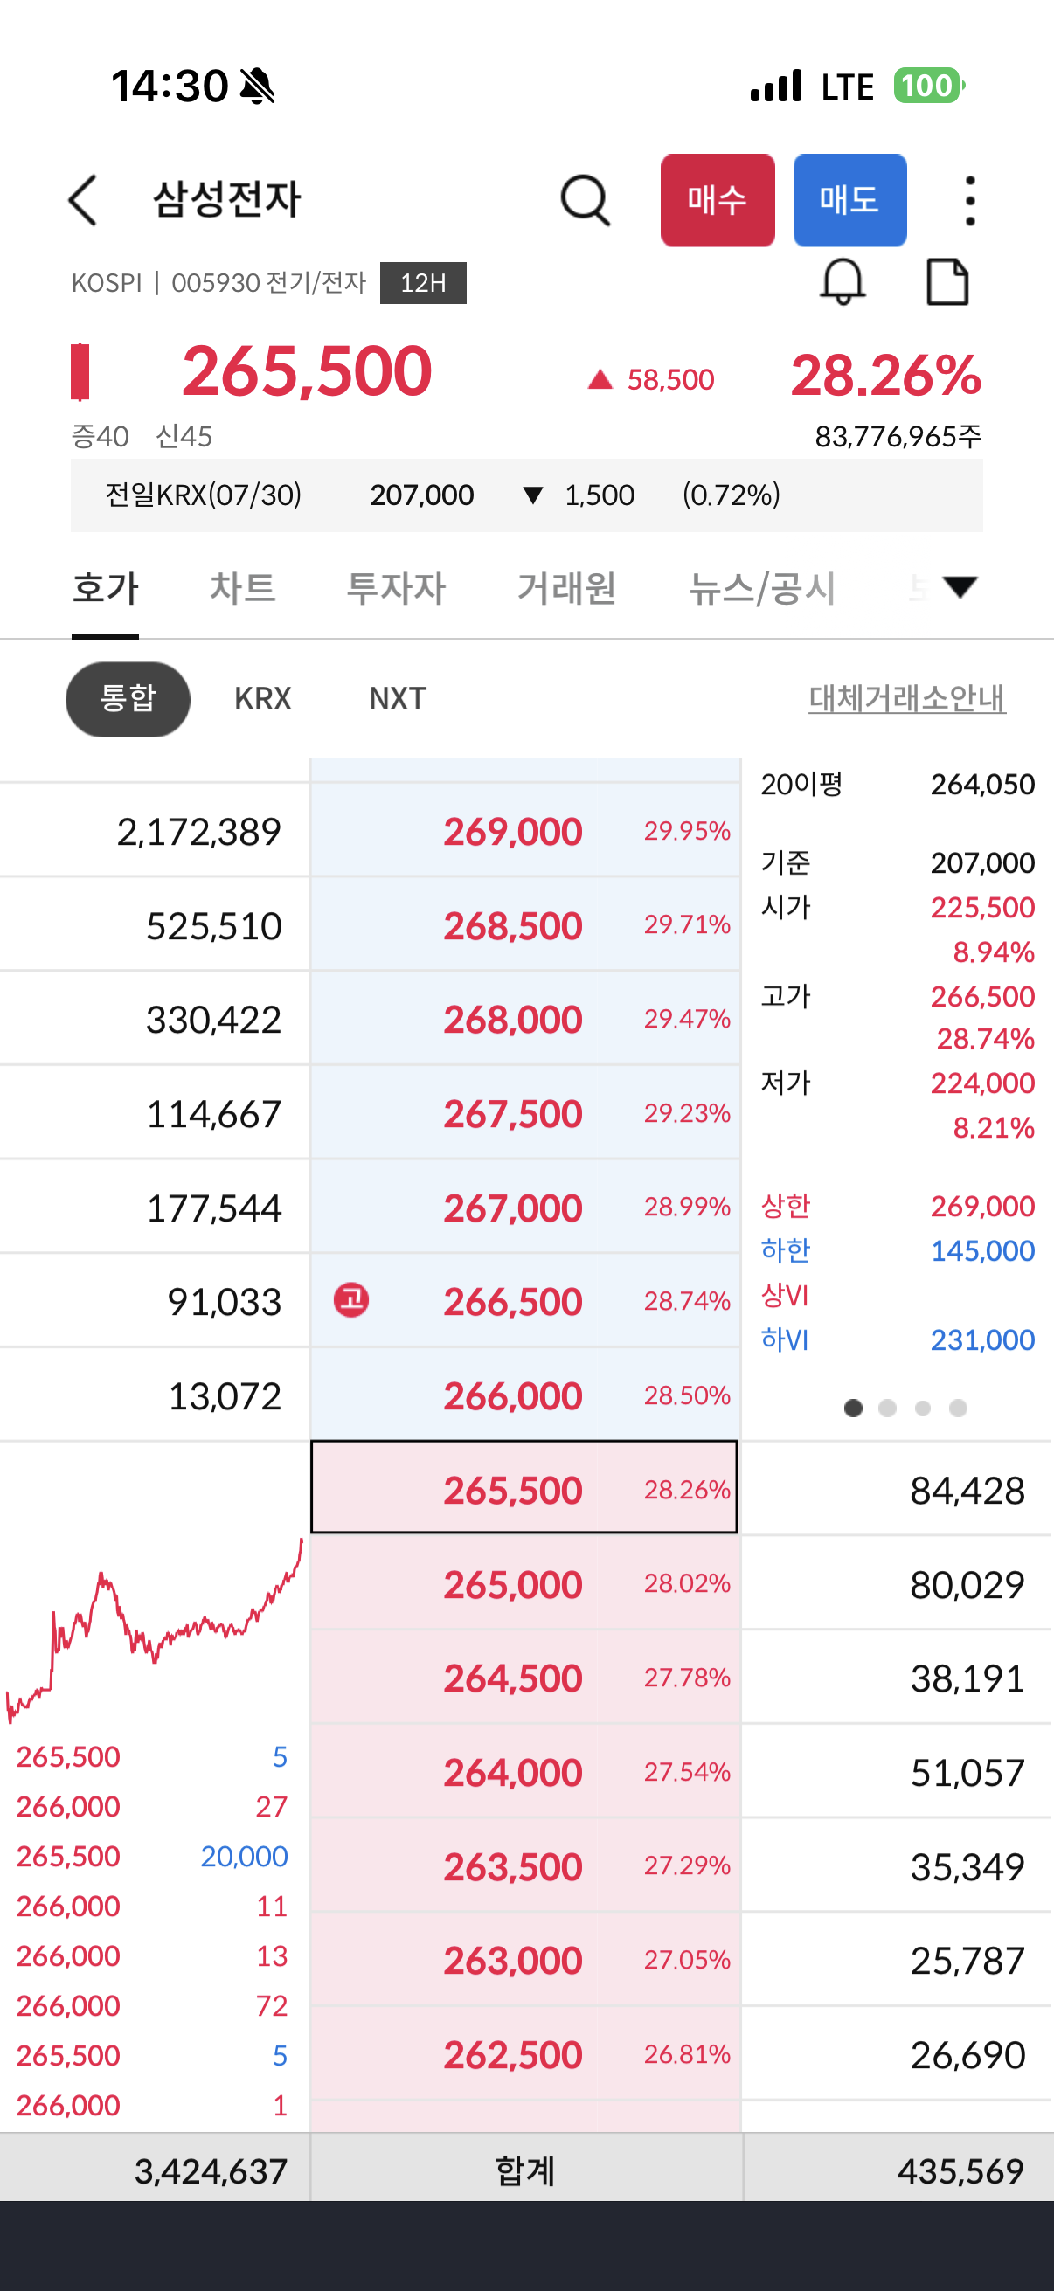This screenshot has width=1054, height=2291.
Task: Tap the red candlestick icon beside price
Action: click(x=80, y=371)
